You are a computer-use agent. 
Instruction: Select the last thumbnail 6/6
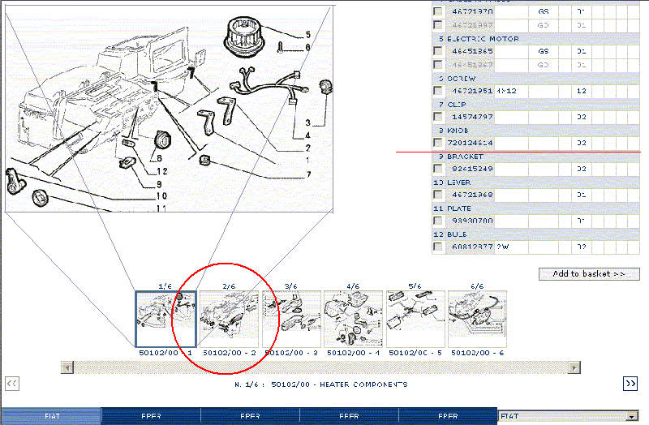click(x=477, y=319)
